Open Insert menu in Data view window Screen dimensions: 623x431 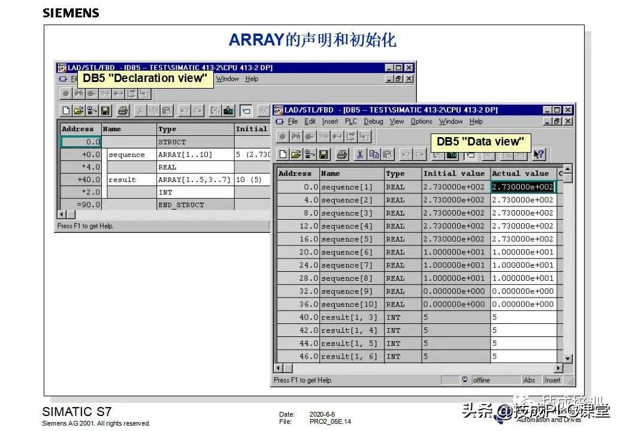coord(330,122)
